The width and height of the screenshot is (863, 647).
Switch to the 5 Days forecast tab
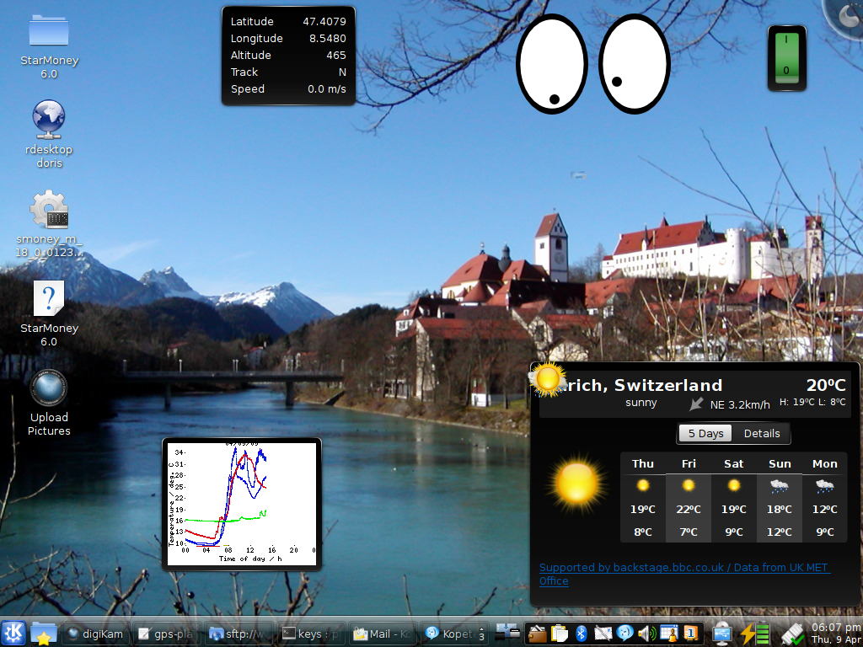pyautogui.click(x=705, y=434)
